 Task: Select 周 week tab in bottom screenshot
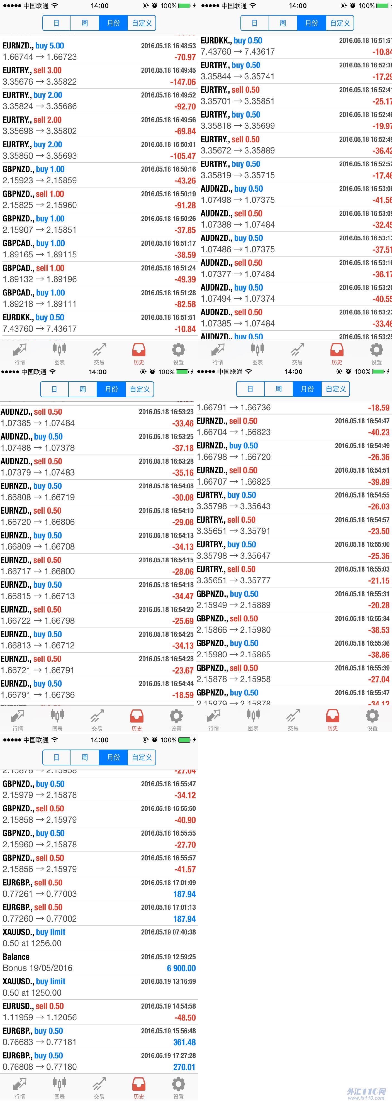click(x=85, y=757)
